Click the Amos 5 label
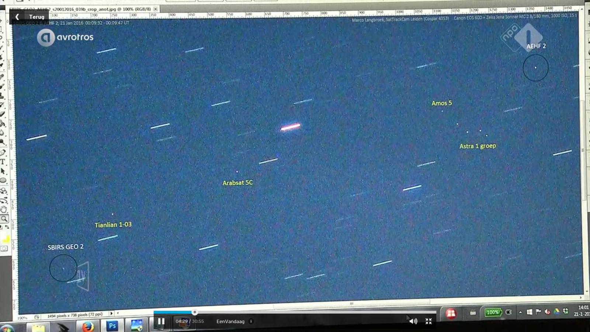The width and height of the screenshot is (590, 332). (x=442, y=103)
